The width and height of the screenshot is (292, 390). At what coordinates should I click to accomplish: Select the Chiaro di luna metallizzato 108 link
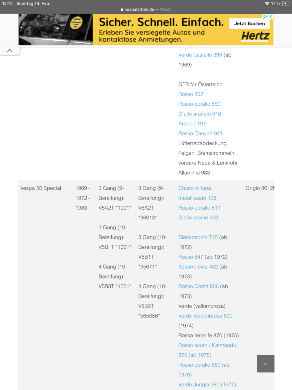(x=195, y=188)
